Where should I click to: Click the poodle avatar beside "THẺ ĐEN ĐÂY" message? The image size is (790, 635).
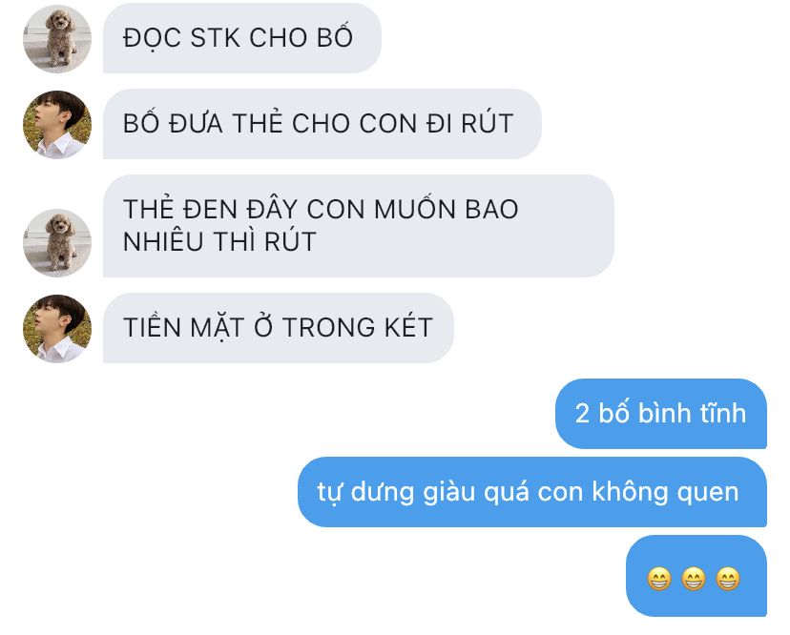pos(57,243)
